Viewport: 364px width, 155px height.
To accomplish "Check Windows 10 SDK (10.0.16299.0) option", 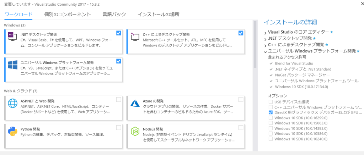I will (271, 118).
